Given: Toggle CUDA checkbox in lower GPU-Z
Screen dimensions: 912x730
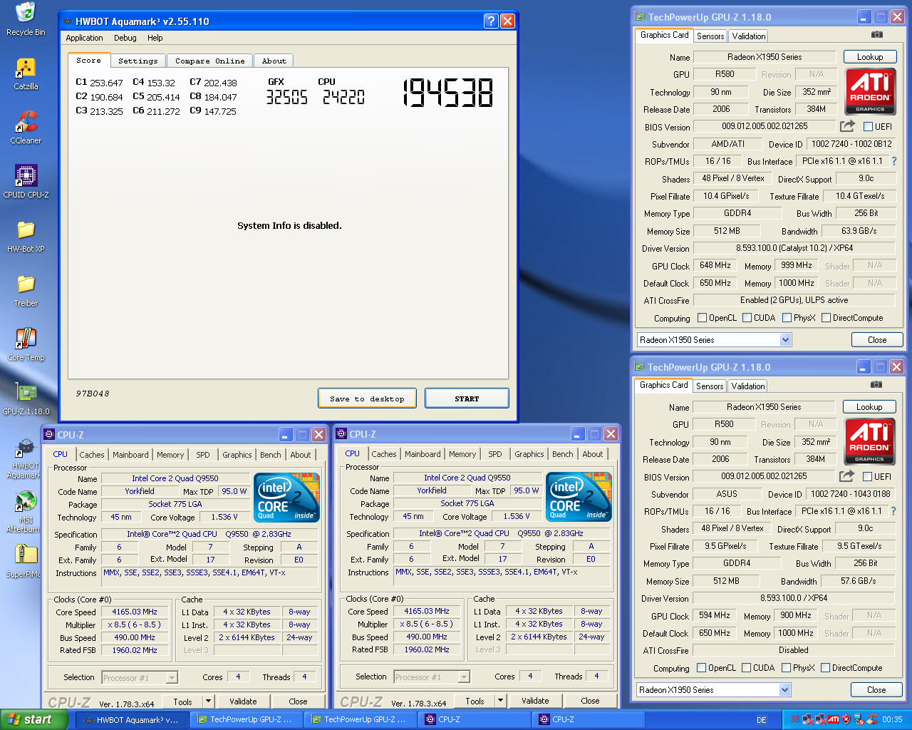Looking at the screenshot, I should 746,668.
